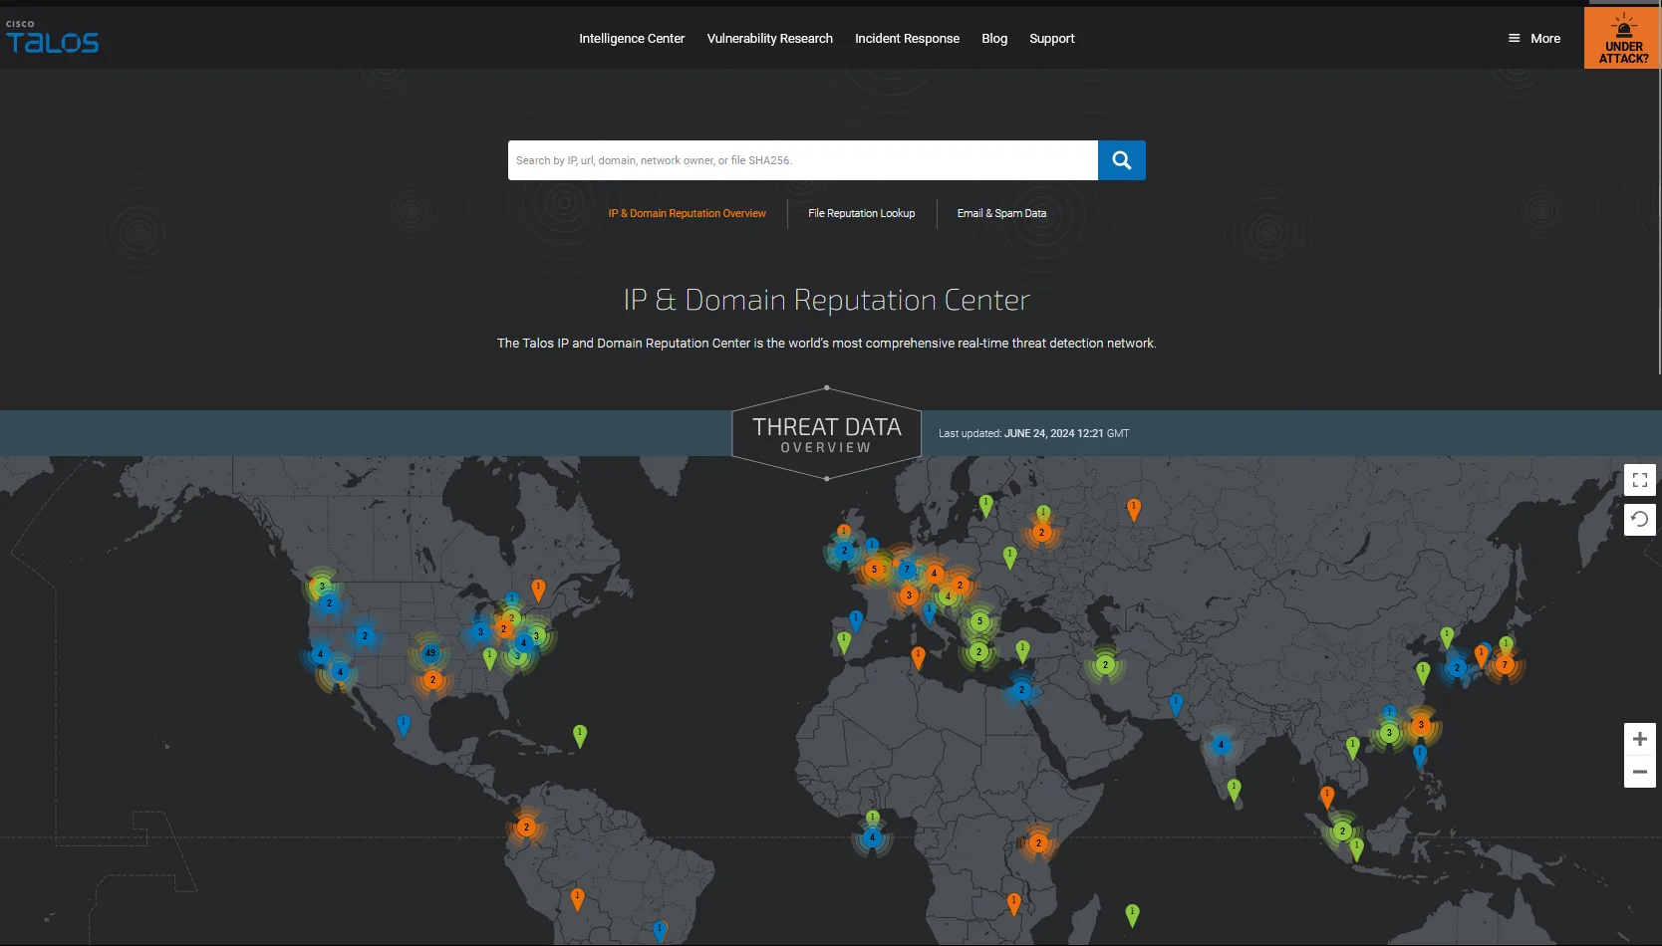This screenshot has height=946, width=1662.
Task: Zoom out the map with minus button
Action: click(1639, 772)
